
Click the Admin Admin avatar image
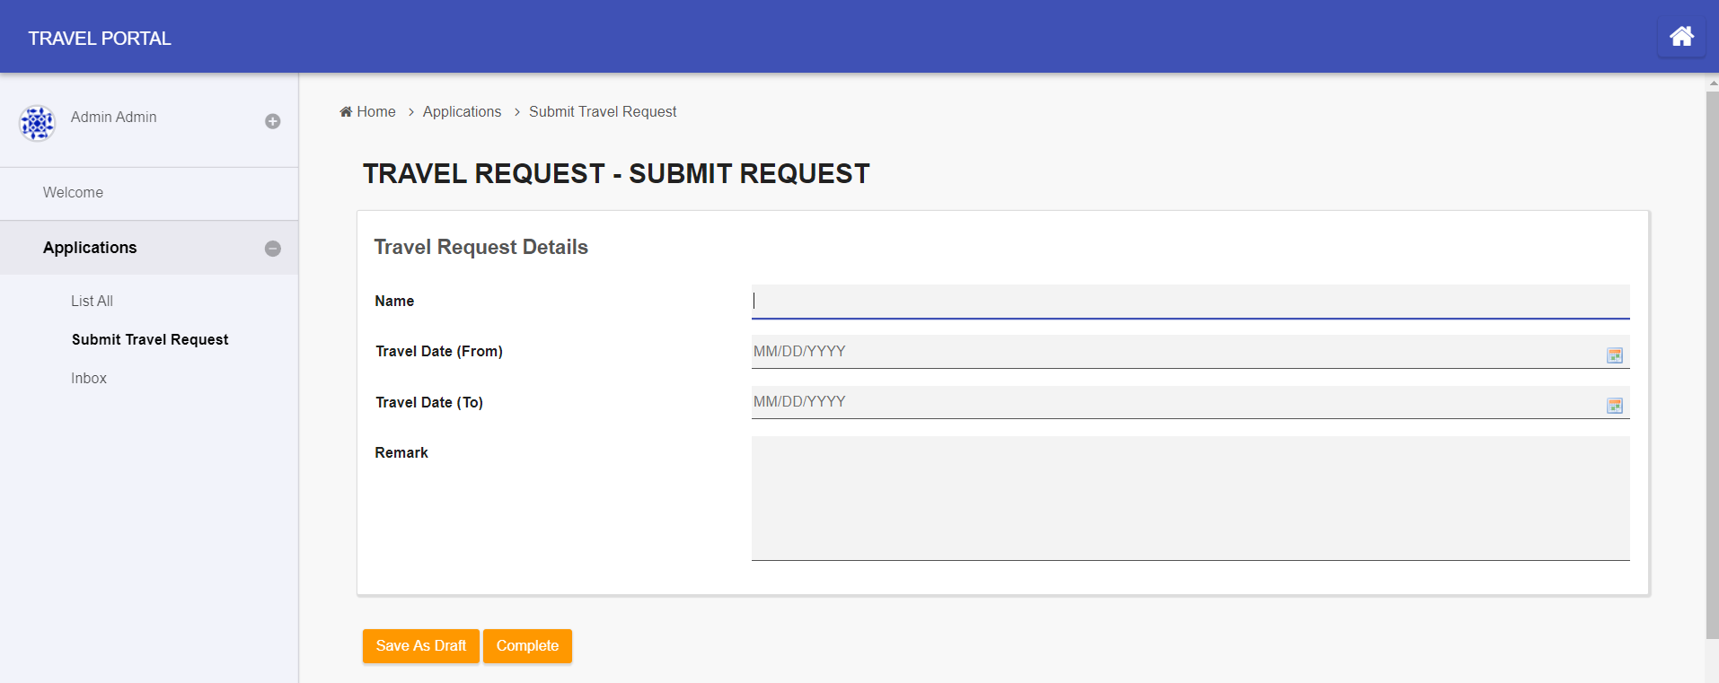38,123
